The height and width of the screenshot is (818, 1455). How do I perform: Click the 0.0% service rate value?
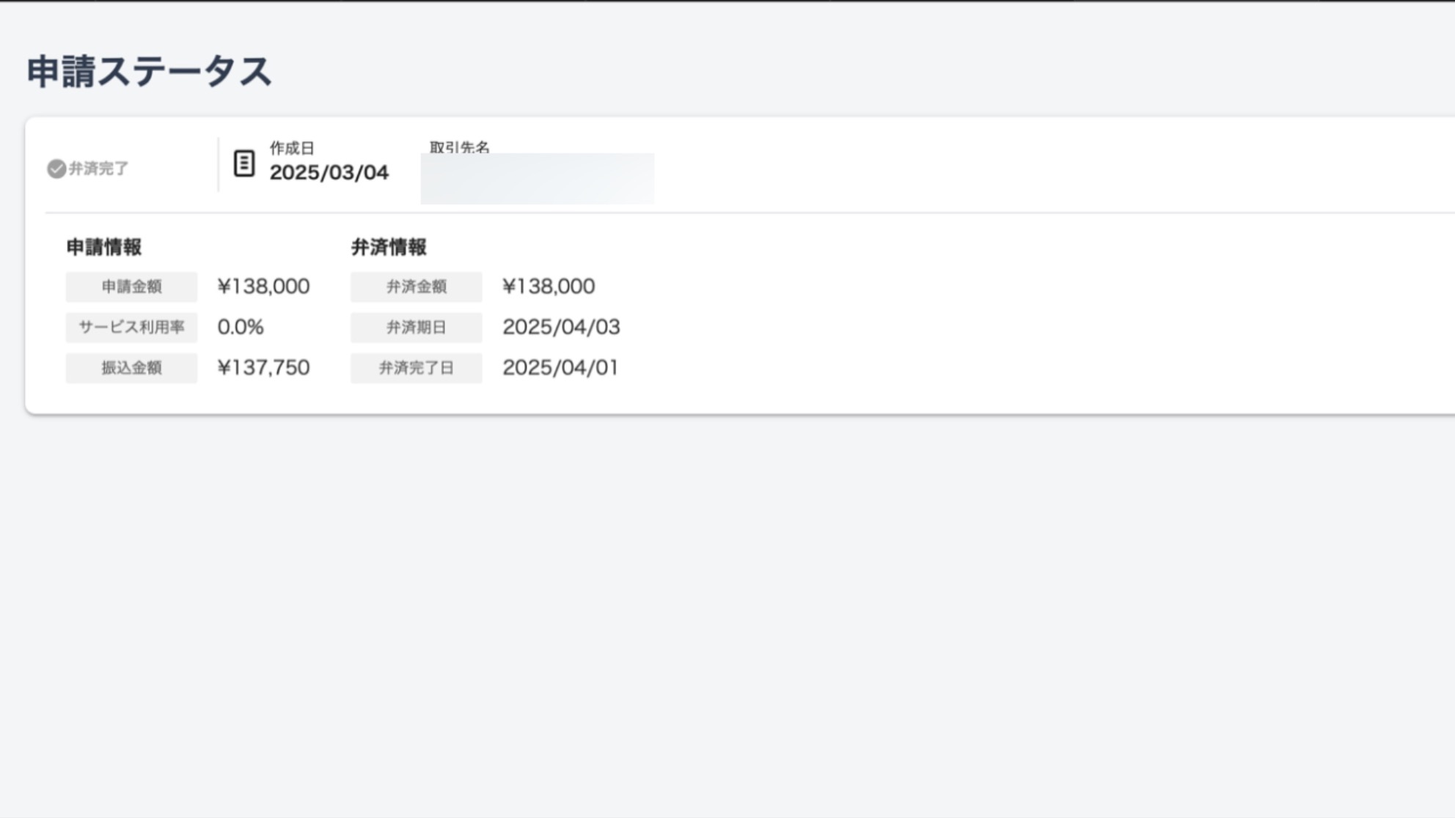coord(241,327)
